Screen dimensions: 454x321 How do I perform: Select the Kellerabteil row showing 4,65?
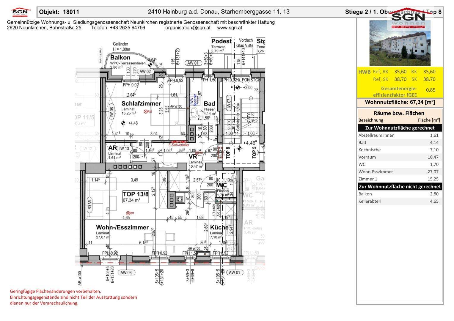coord(400,201)
